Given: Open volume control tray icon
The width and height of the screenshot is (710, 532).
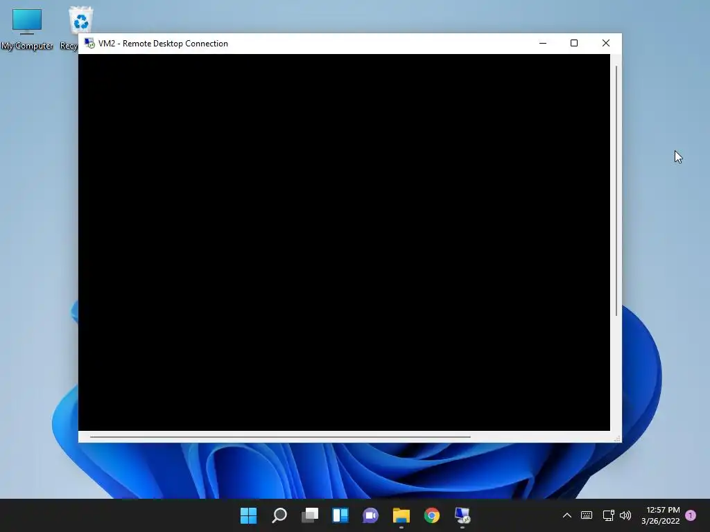Looking at the screenshot, I should click(625, 515).
